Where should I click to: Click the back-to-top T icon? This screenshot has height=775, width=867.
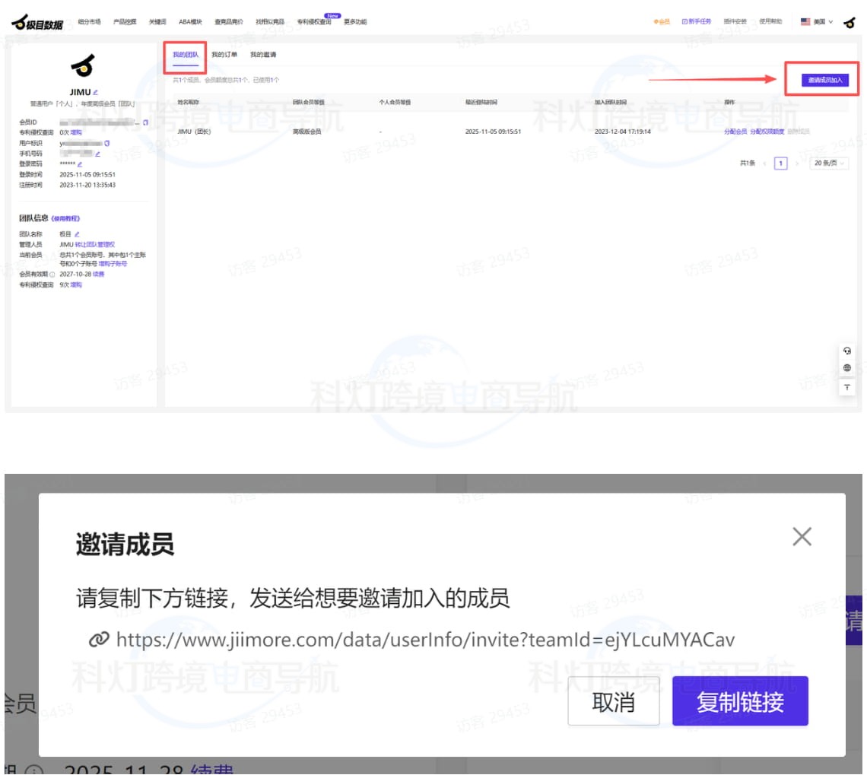(847, 388)
